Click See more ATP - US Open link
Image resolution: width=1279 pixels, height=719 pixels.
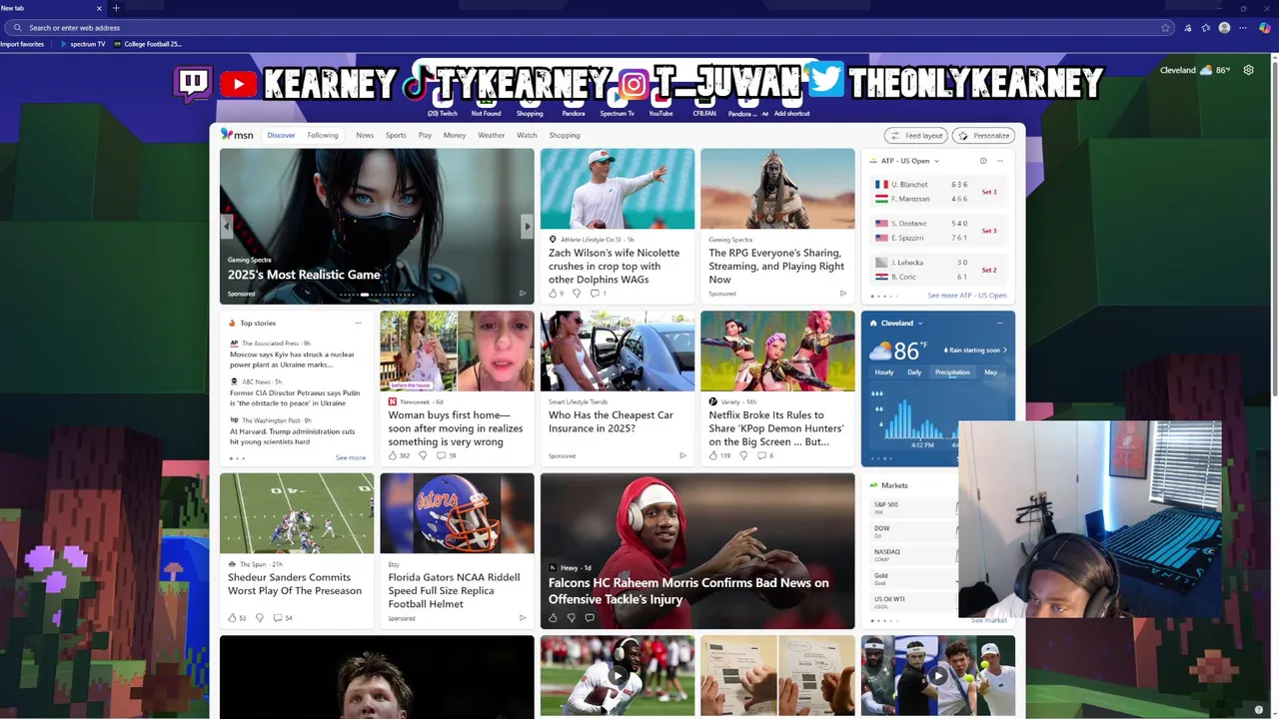(967, 296)
